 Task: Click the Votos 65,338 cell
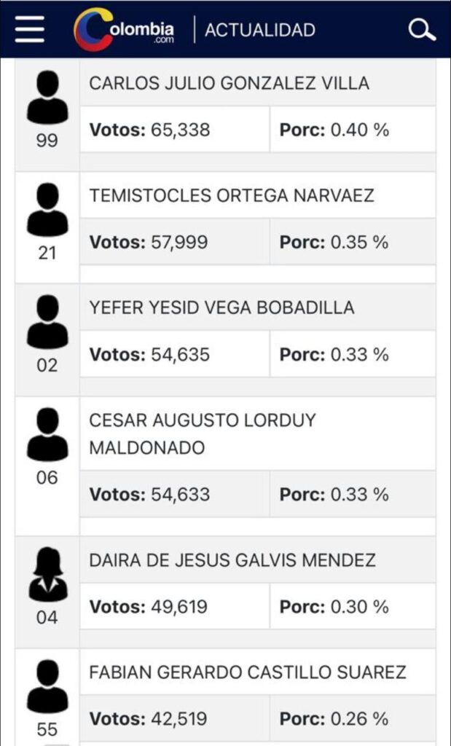click(174, 130)
